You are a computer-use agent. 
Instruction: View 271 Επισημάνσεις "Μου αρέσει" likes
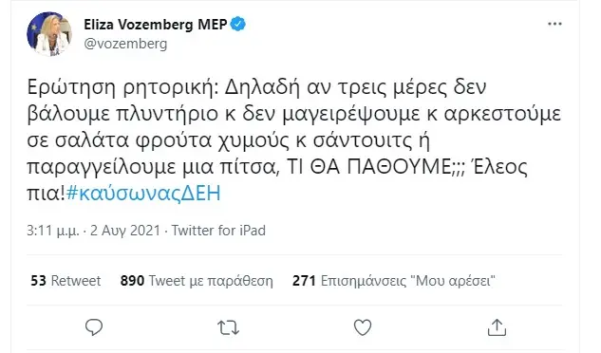coord(394,281)
